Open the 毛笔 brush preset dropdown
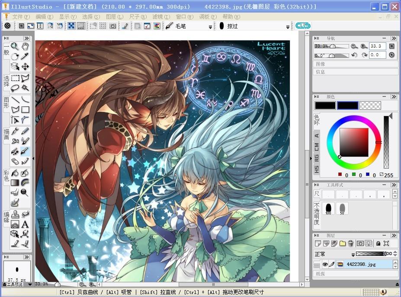401x297 pixels. point(209,26)
